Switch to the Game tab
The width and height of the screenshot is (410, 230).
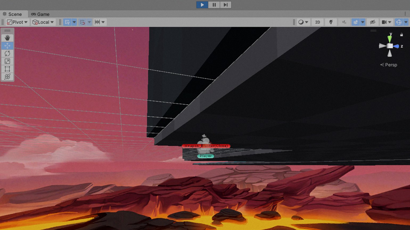(x=40, y=14)
